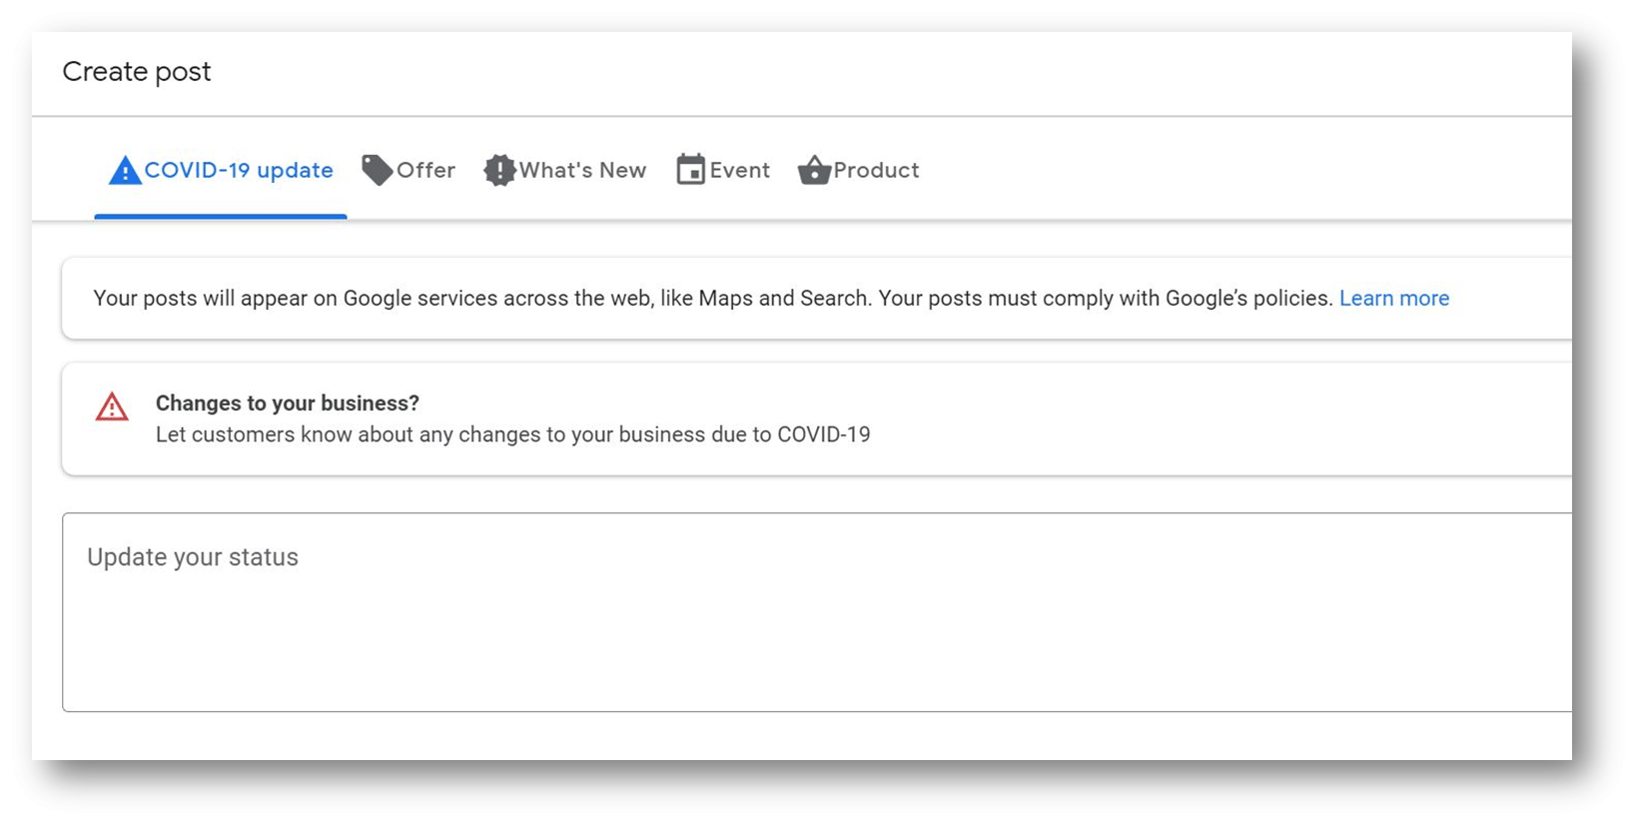Go to the Event tab
1637x825 pixels.
(723, 171)
